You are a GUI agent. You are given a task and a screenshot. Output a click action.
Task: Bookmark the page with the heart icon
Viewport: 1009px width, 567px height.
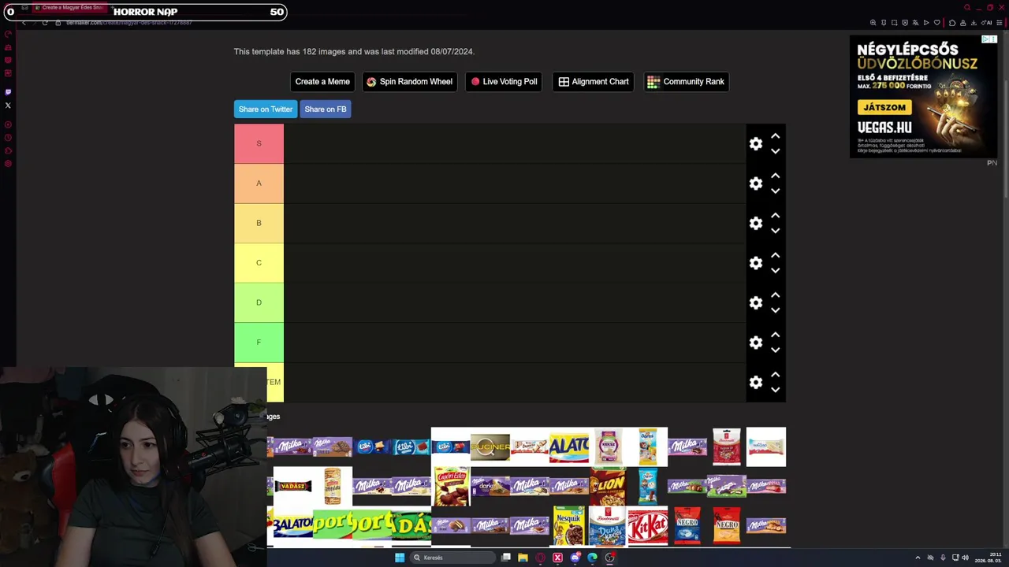(x=936, y=23)
